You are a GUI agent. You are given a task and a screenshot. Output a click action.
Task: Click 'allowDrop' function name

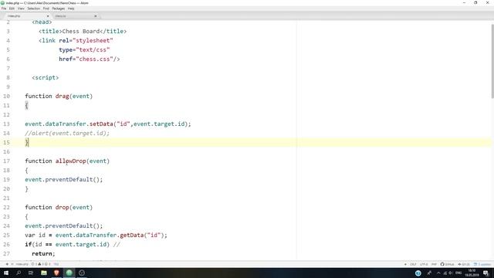(x=71, y=161)
